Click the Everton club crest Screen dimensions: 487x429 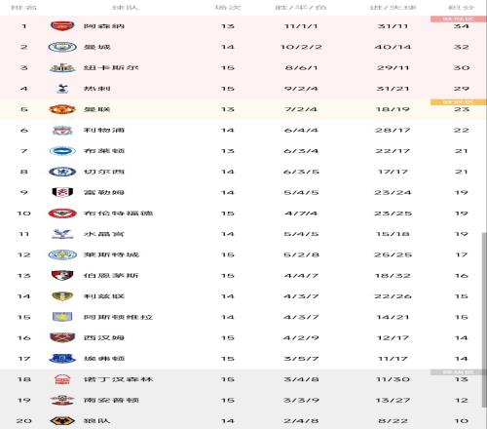coord(62,359)
